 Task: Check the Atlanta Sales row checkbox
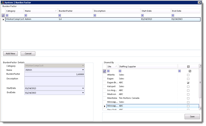(x=188, y=75)
